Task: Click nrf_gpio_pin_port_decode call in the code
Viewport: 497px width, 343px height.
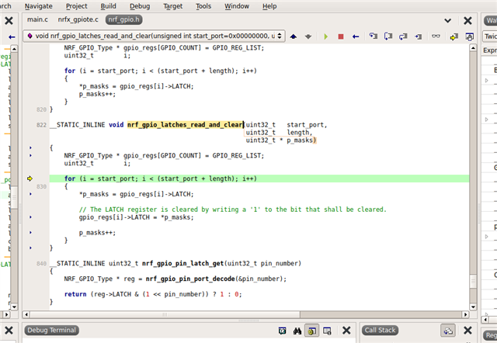Action: pyautogui.click(x=190, y=279)
